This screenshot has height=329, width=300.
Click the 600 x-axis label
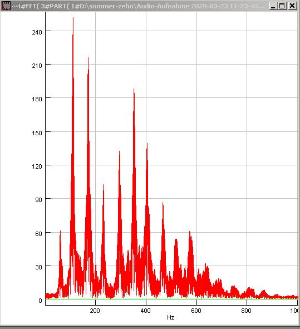pos(196,311)
